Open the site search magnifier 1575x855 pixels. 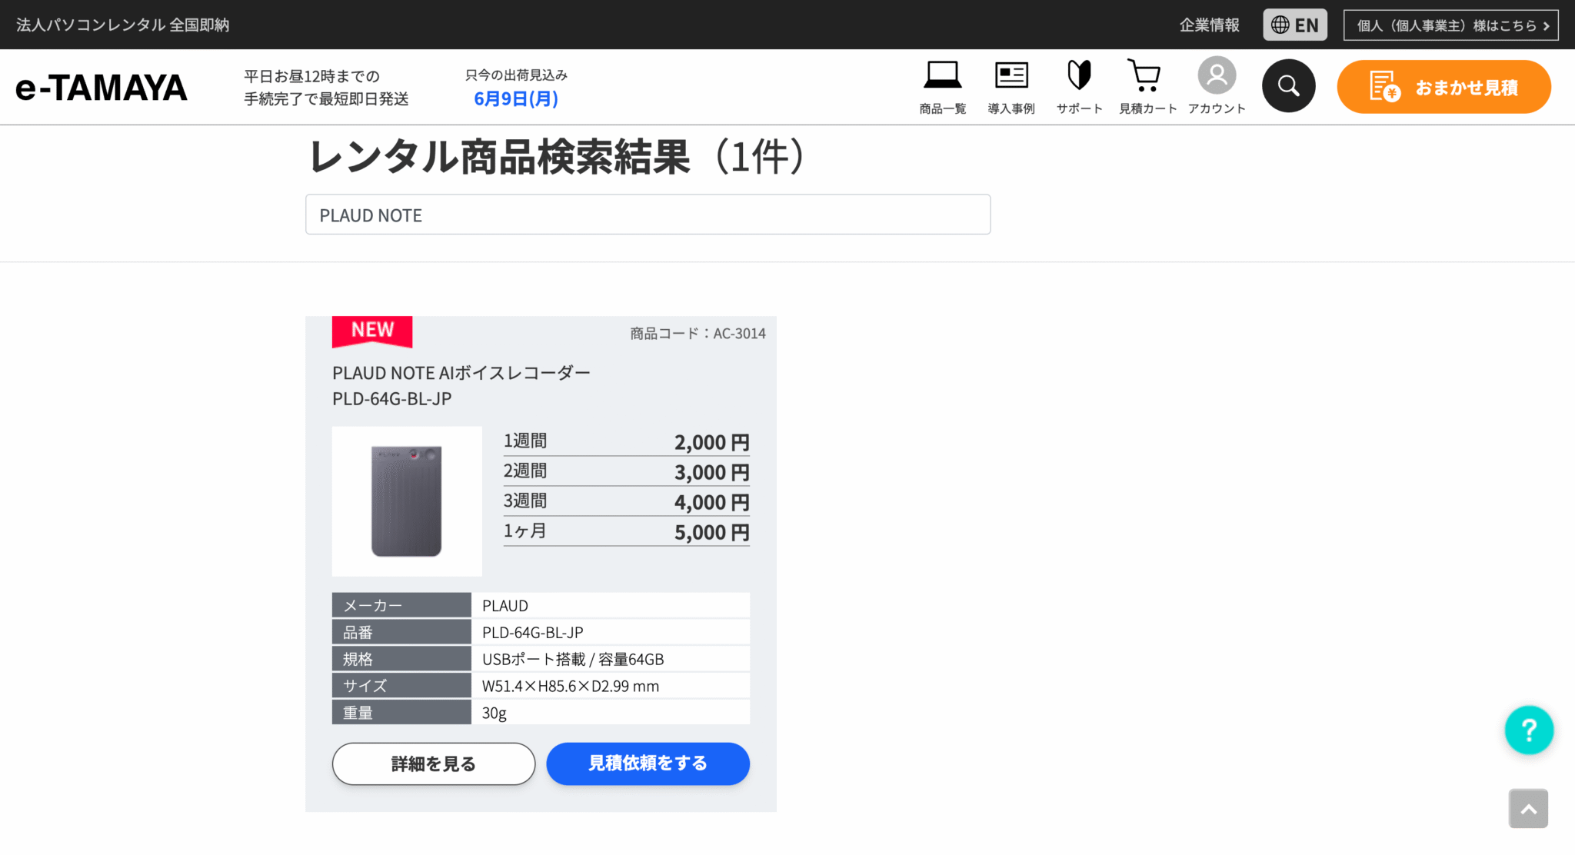[x=1289, y=85]
